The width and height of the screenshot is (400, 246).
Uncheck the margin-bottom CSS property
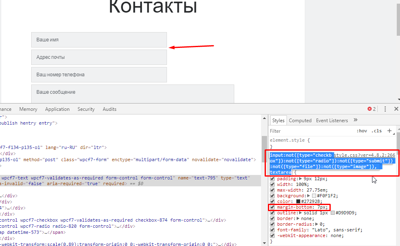(273, 207)
